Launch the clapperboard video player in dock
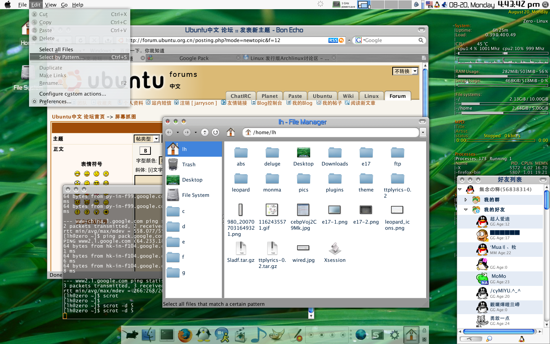The height and width of the screenshot is (344, 550). coord(240,335)
